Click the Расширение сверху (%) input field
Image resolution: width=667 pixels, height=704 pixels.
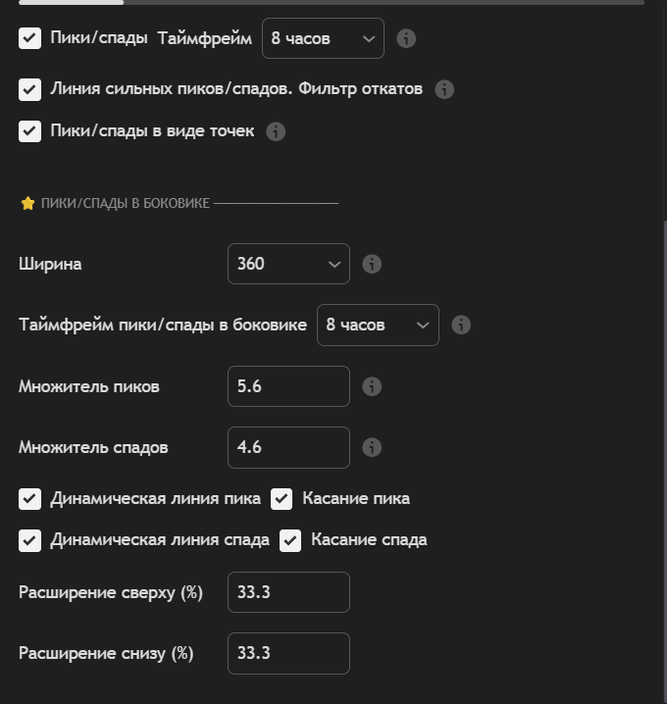(x=288, y=592)
